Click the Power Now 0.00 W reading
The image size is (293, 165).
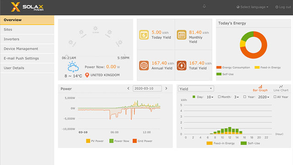pos(102,67)
